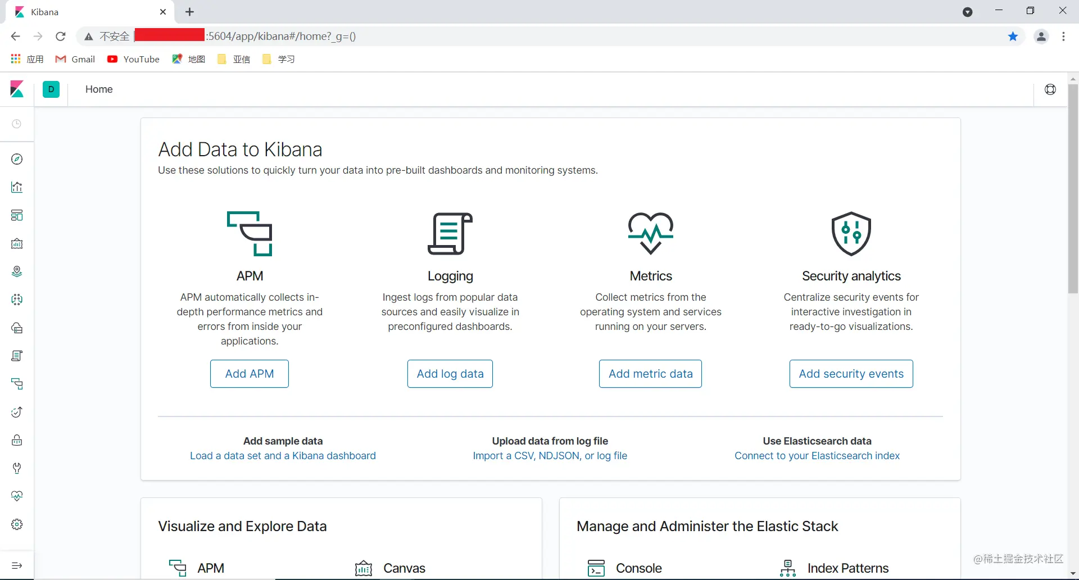Open Stack Monitoring heartbeat sidebar icon

click(17, 496)
